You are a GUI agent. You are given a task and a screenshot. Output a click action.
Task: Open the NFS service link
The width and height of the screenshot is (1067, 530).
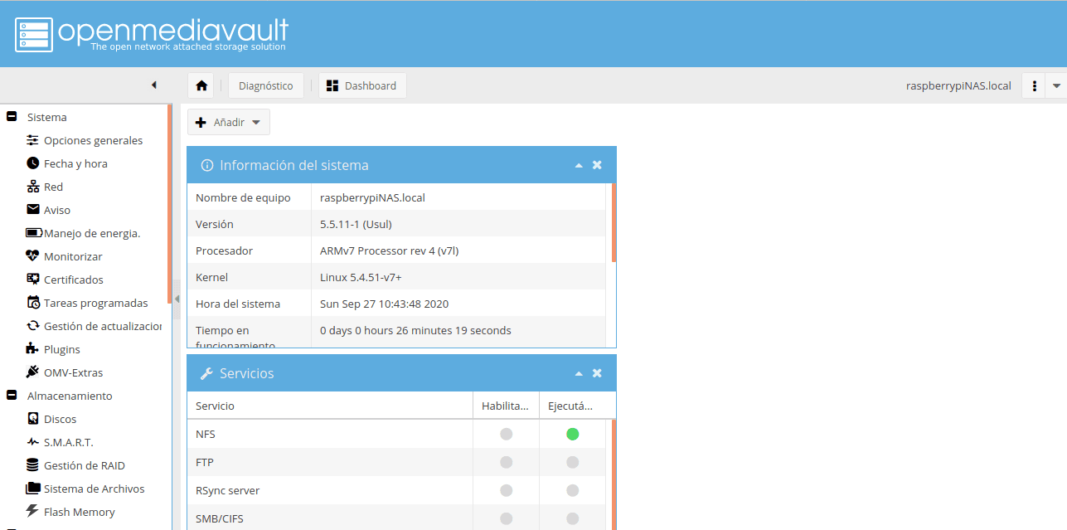click(204, 433)
